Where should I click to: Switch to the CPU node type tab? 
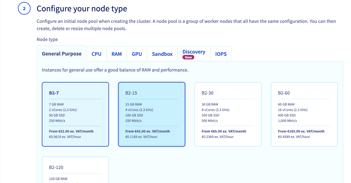[96, 54]
